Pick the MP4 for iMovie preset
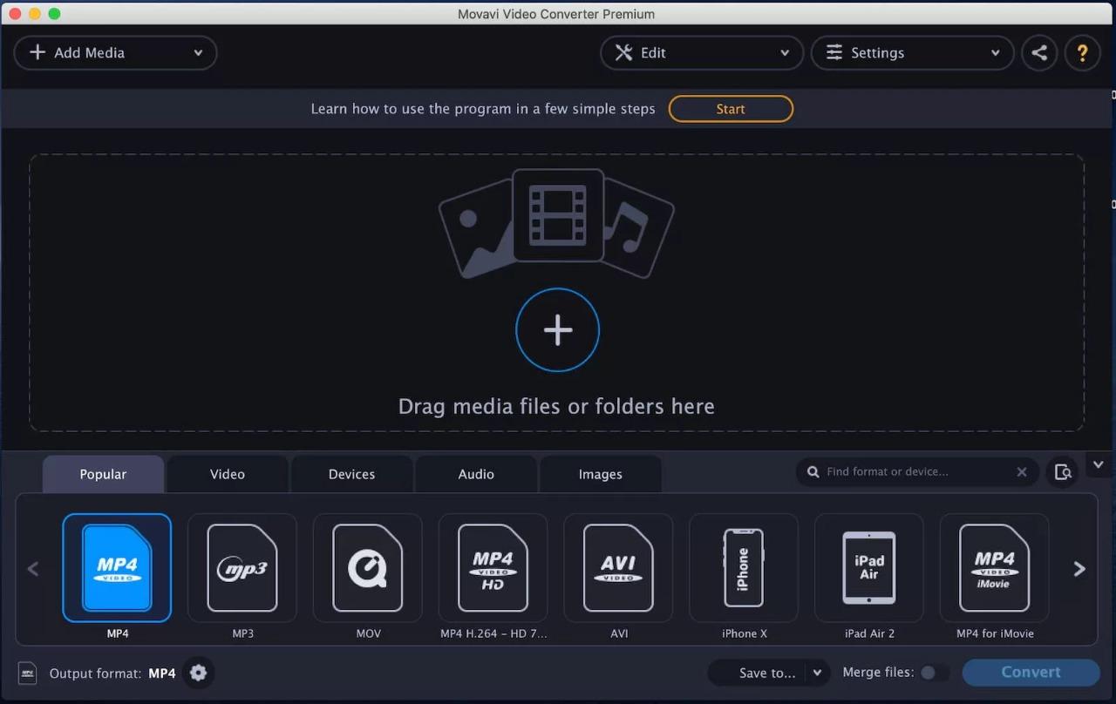1116x704 pixels. (x=995, y=568)
